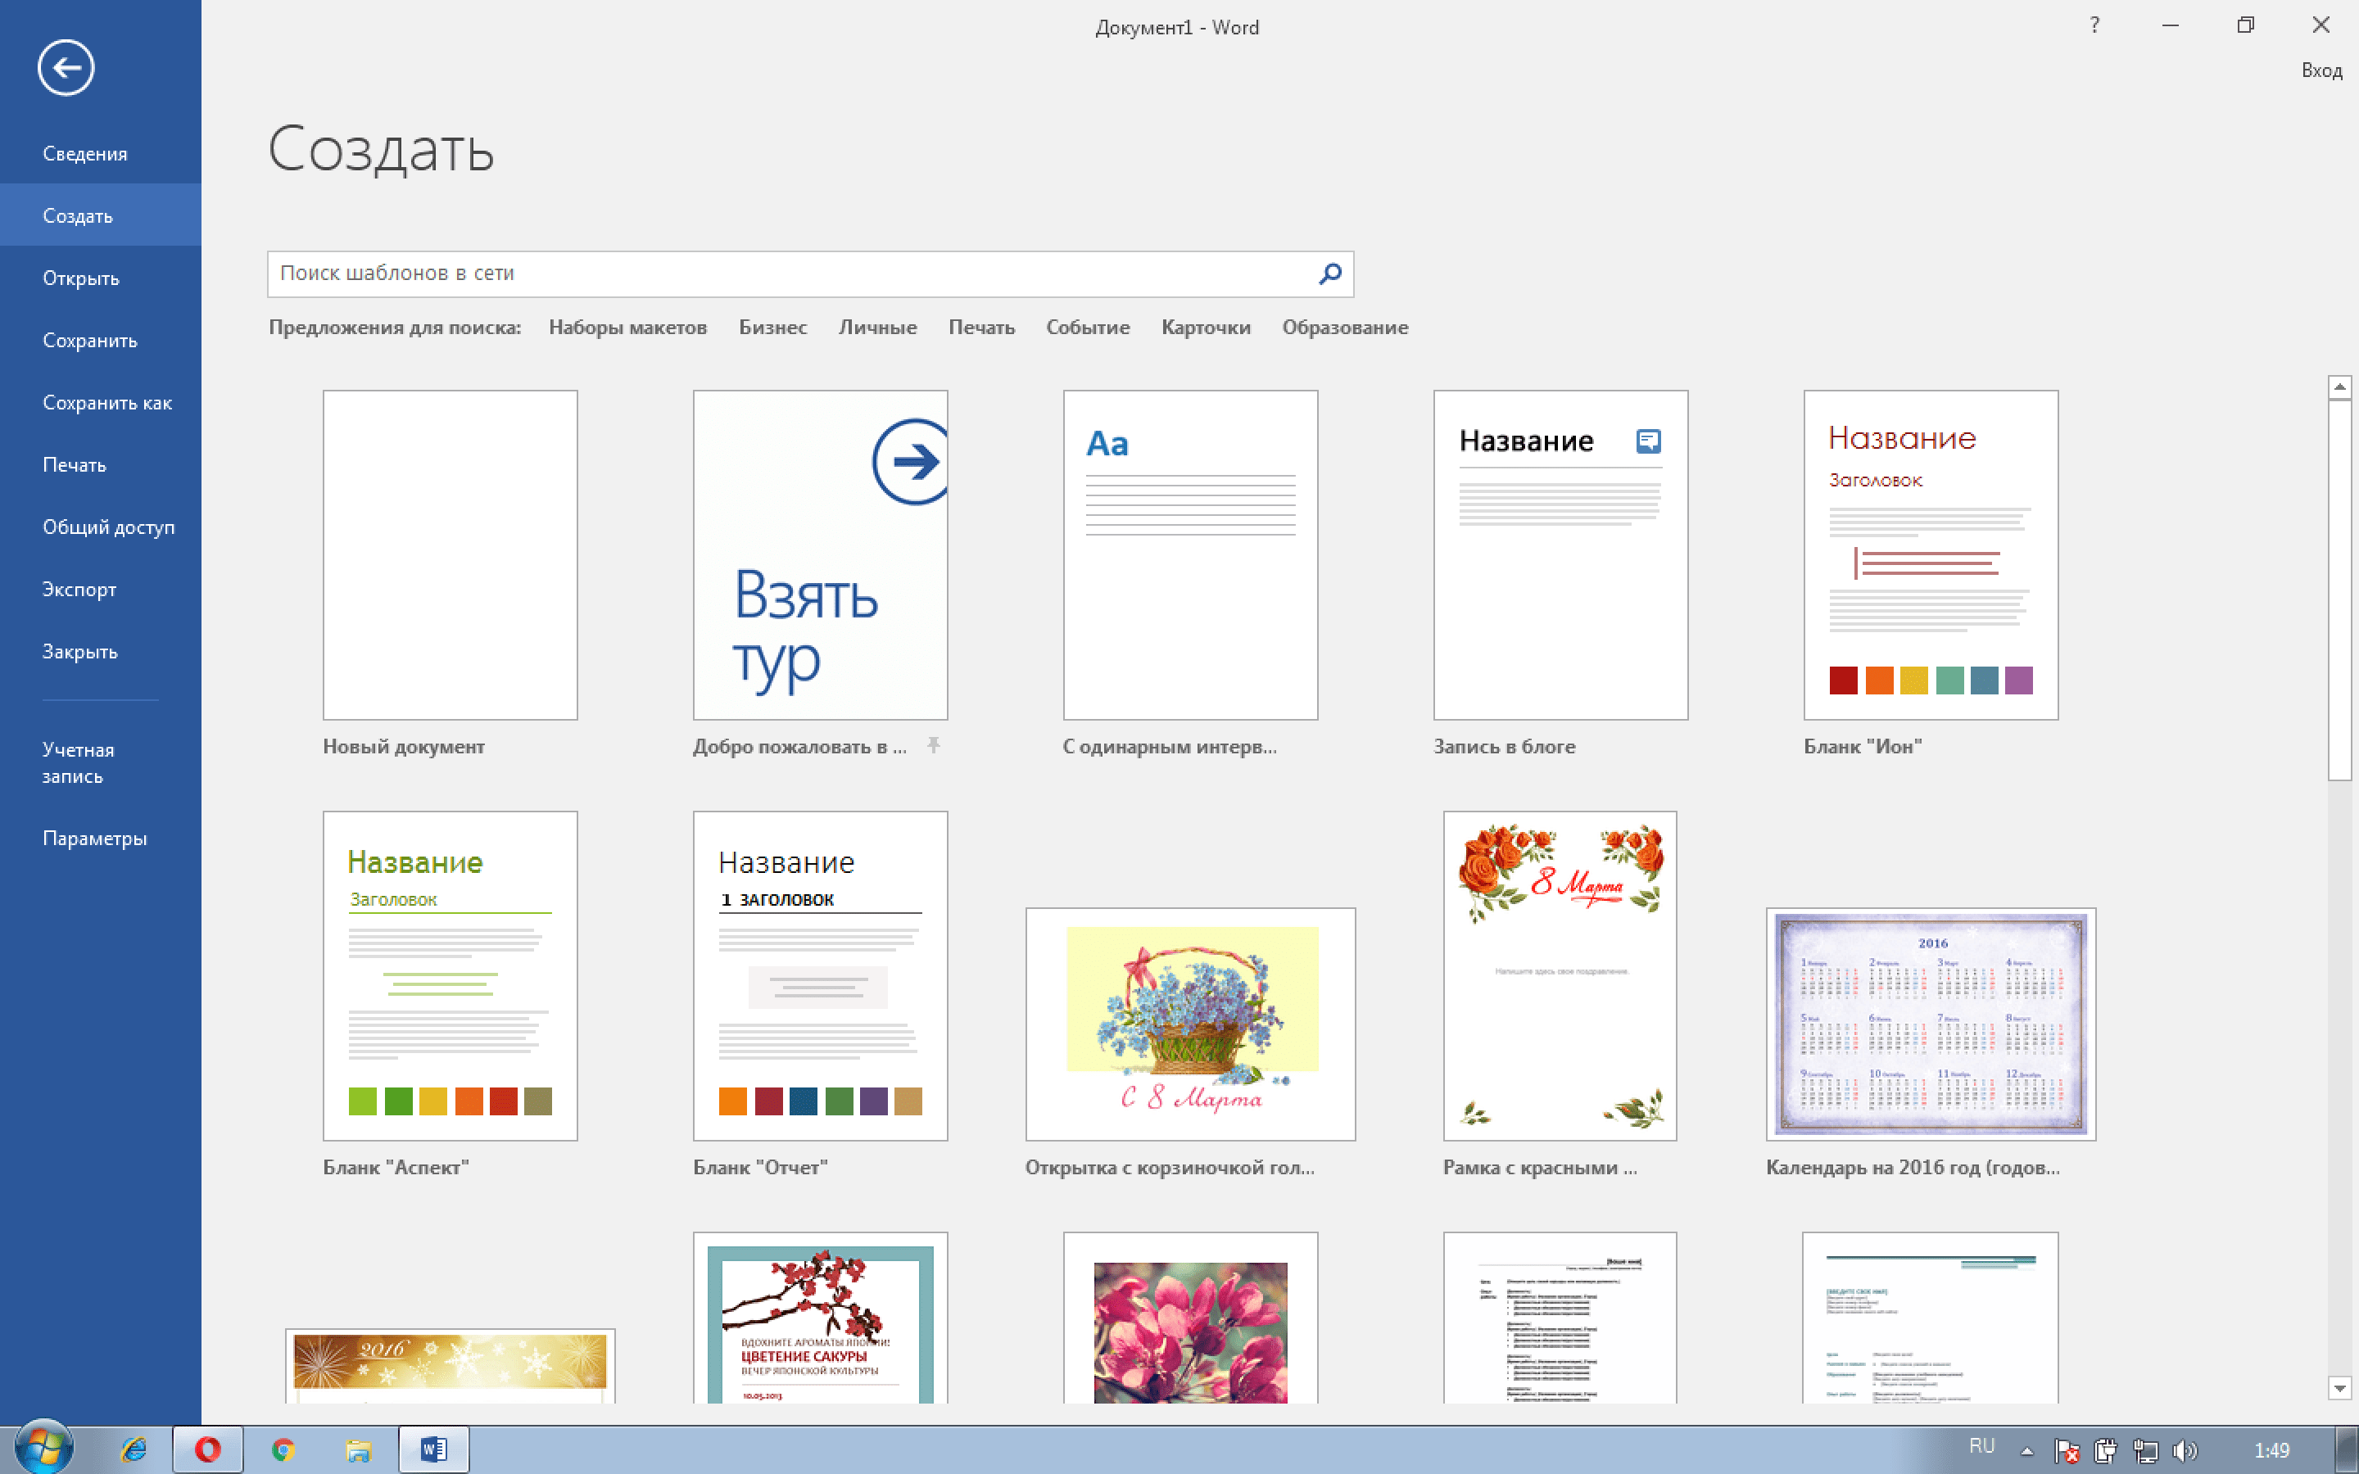This screenshot has height=1474, width=2359.
Task: Unpin the 'Добро пожаловать' template
Action: (x=934, y=746)
